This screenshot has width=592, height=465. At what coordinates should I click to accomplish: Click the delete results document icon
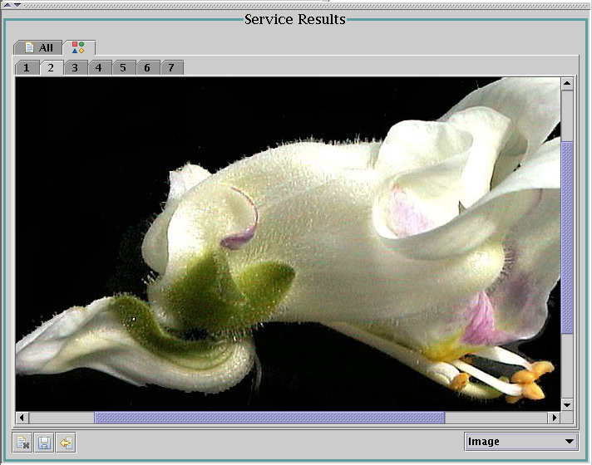coord(23,443)
